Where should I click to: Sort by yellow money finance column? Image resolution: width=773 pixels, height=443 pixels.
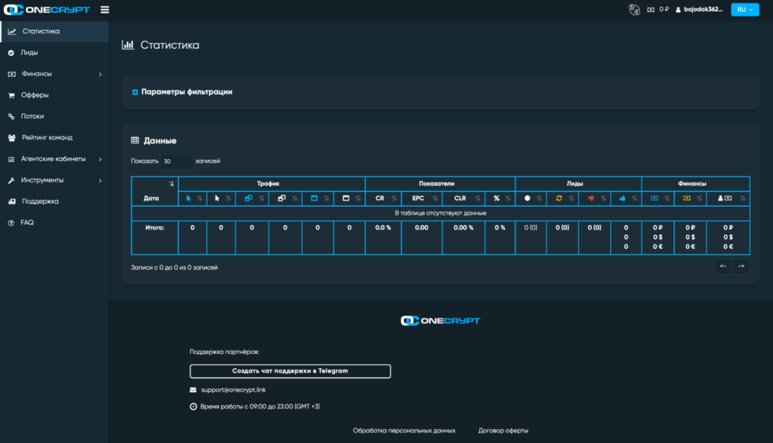point(690,198)
